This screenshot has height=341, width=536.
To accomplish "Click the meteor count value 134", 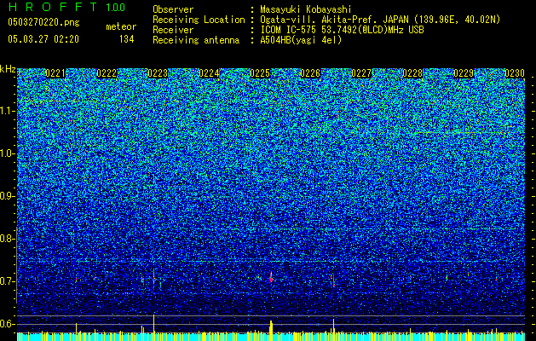I will pos(126,39).
